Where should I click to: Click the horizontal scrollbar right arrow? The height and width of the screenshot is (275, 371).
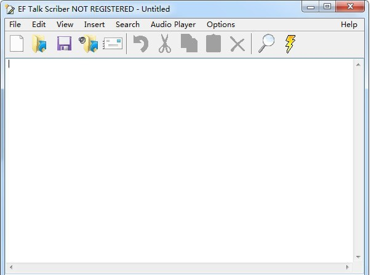(348, 267)
